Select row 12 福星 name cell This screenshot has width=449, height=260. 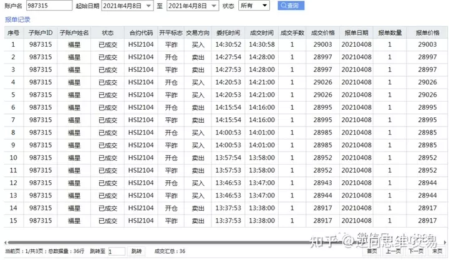click(74, 183)
